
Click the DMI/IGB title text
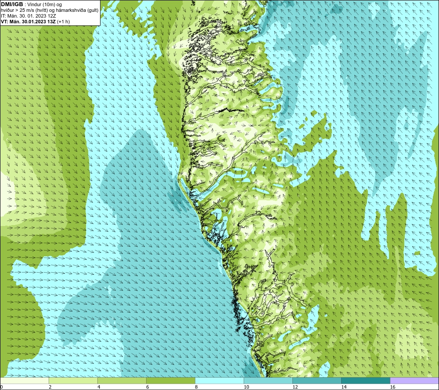12,4
